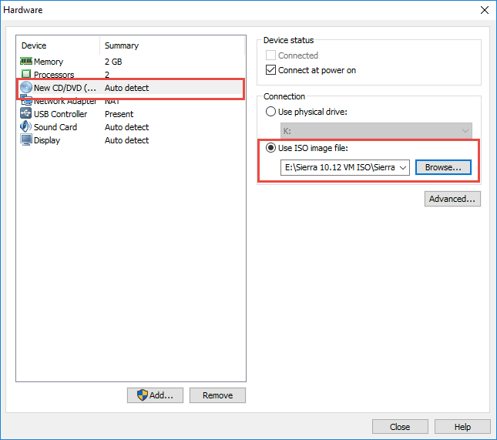Click the Display monitor icon
The image size is (497, 440).
[x=26, y=140]
